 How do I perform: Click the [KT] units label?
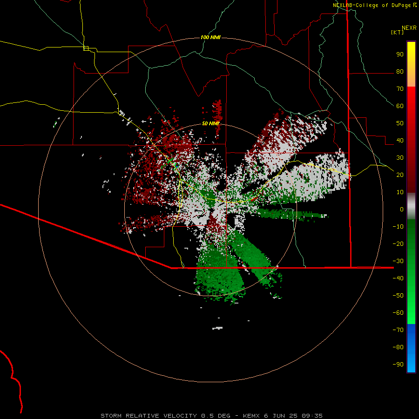[398, 32]
